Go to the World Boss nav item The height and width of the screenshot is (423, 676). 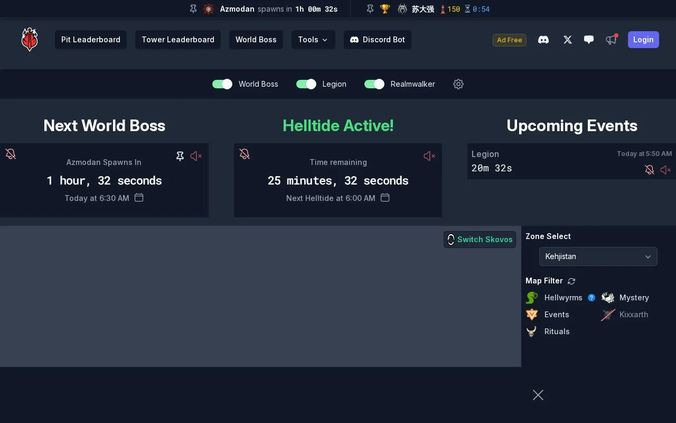(256, 40)
